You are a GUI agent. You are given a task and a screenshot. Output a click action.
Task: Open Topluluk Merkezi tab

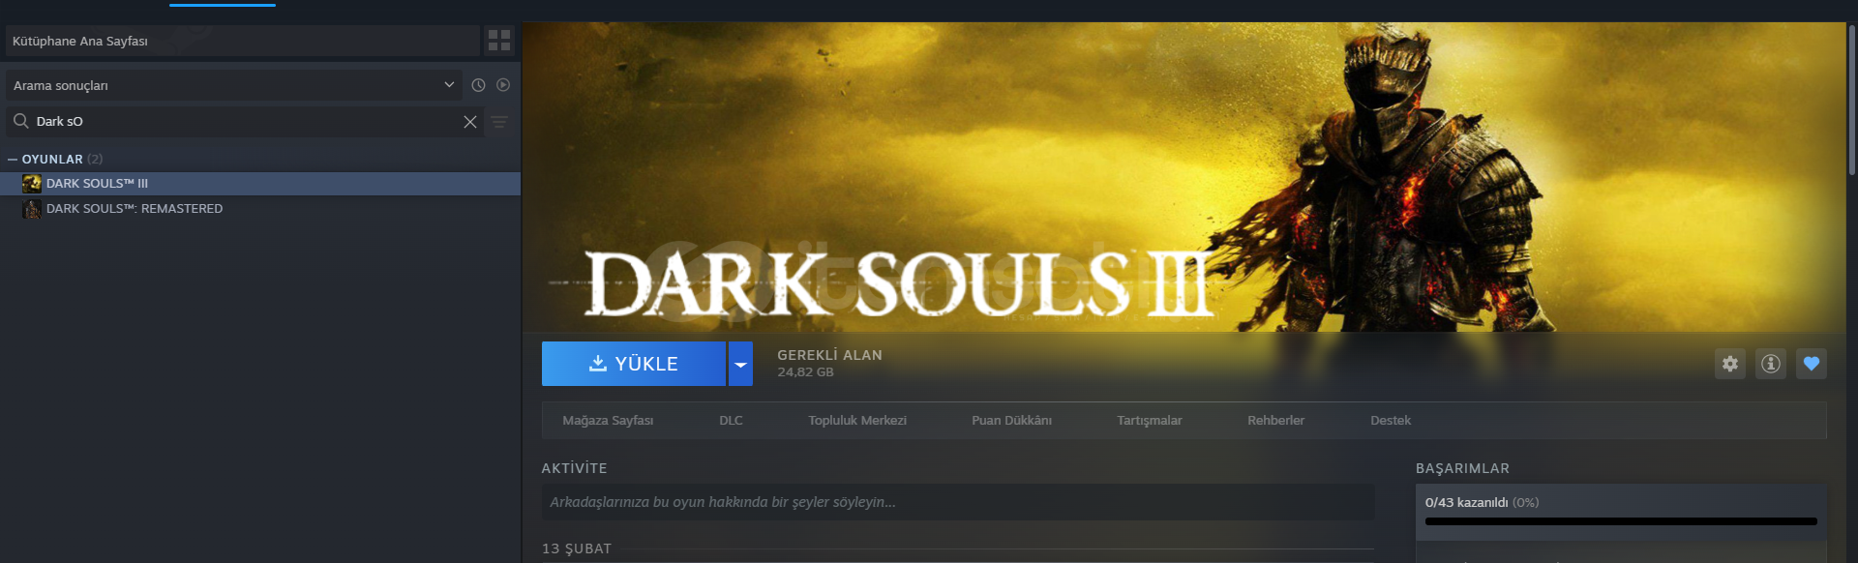coord(857,421)
